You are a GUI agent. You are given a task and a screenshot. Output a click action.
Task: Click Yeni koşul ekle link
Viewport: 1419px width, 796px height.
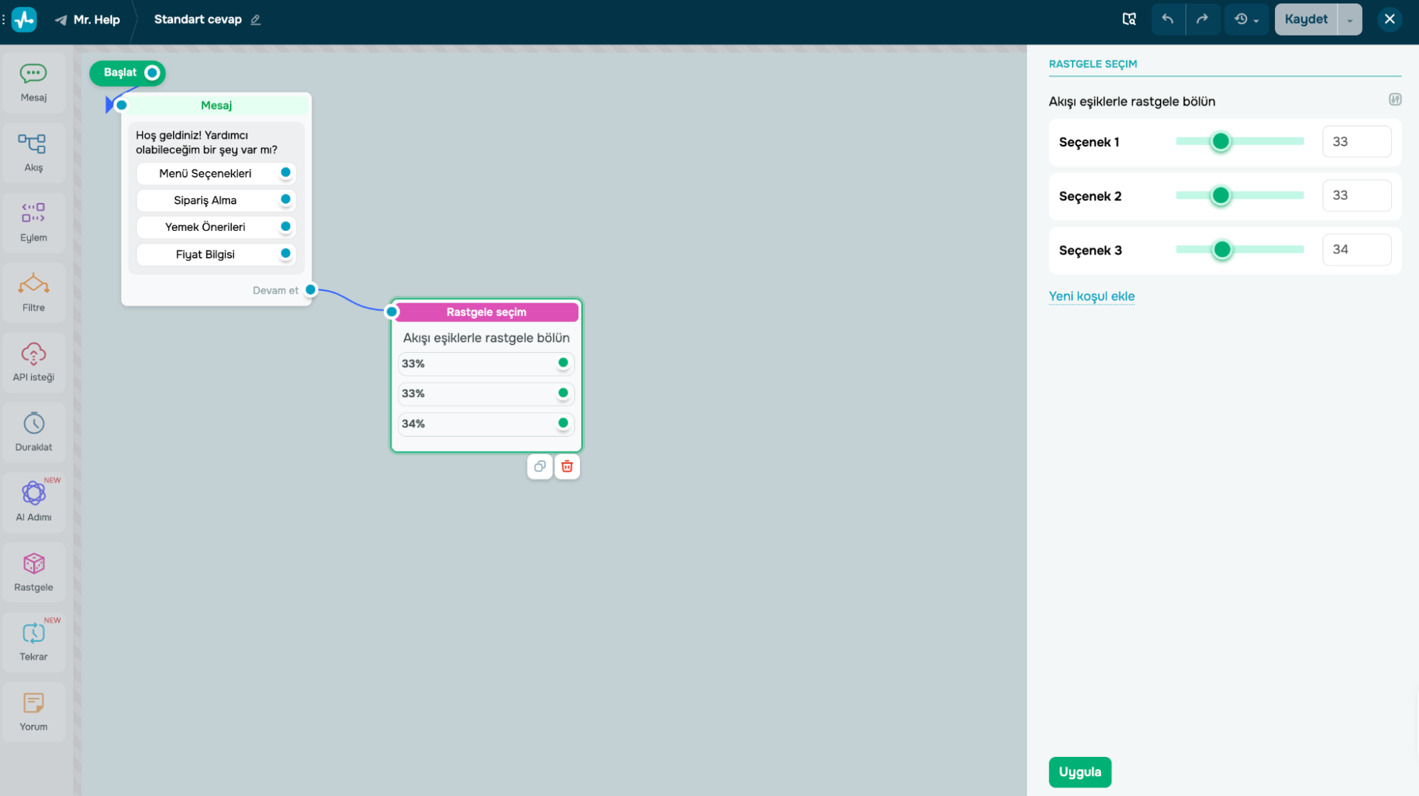1091,296
